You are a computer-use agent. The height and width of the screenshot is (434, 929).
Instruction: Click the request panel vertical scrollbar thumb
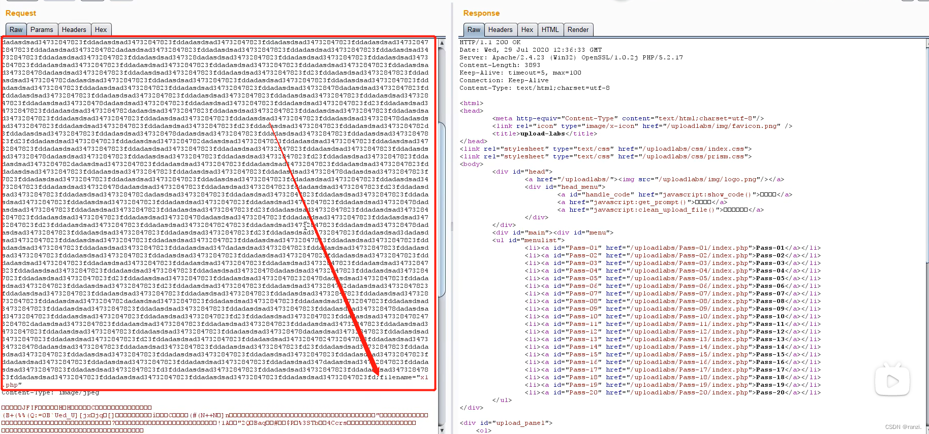[442, 209]
